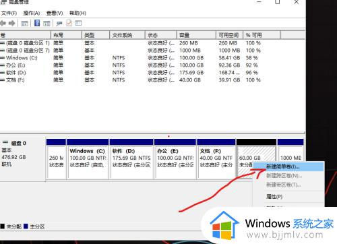Sort by the % 可用 column header
Image resolution: width=337 pixels, height=244 pixels.
pyautogui.click(x=262, y=35)
